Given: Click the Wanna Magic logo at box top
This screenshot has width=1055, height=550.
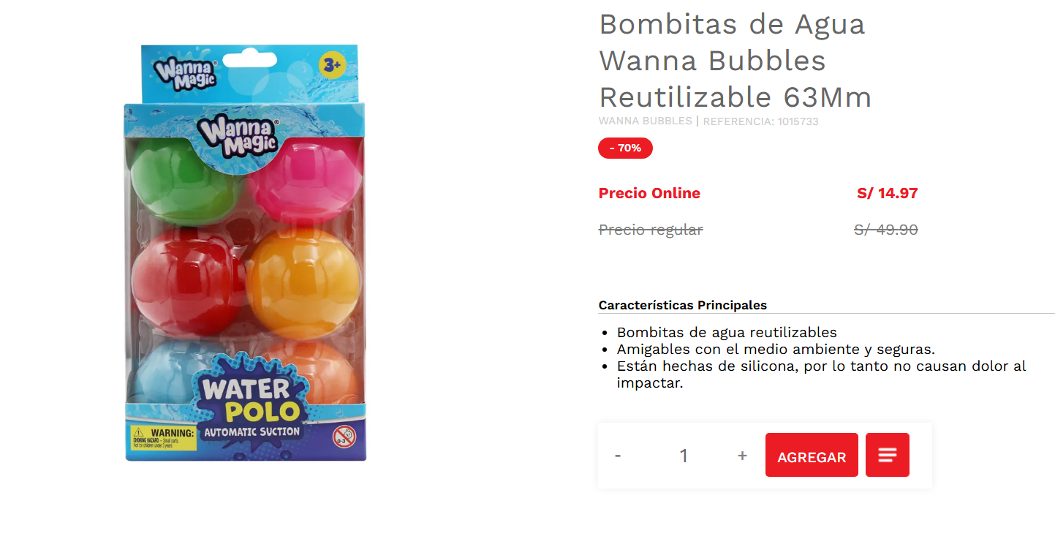Looking at the screenshot, I should pos(184,72).
